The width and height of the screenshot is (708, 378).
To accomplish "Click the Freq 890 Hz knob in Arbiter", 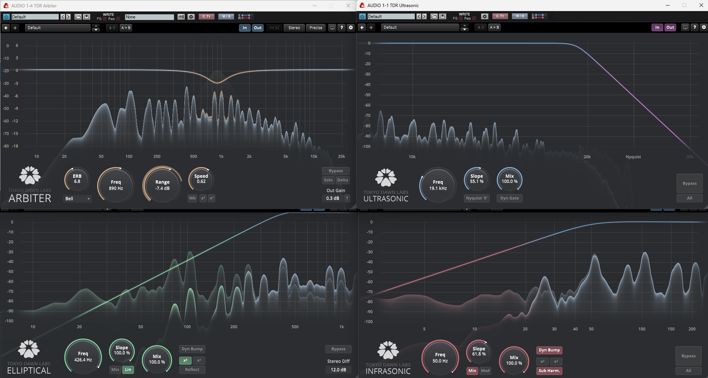I will point(116,185).
